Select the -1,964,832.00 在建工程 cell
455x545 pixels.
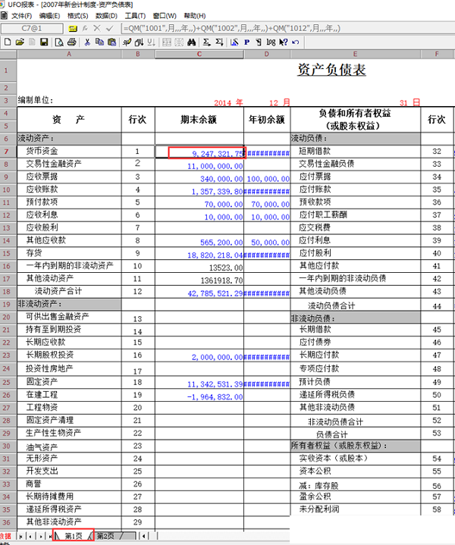coord(199,395)
